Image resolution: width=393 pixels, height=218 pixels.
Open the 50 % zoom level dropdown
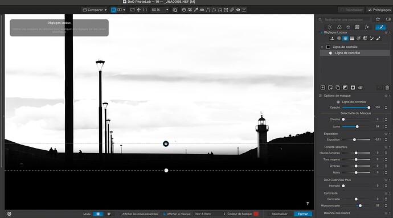tap(160, 10)
